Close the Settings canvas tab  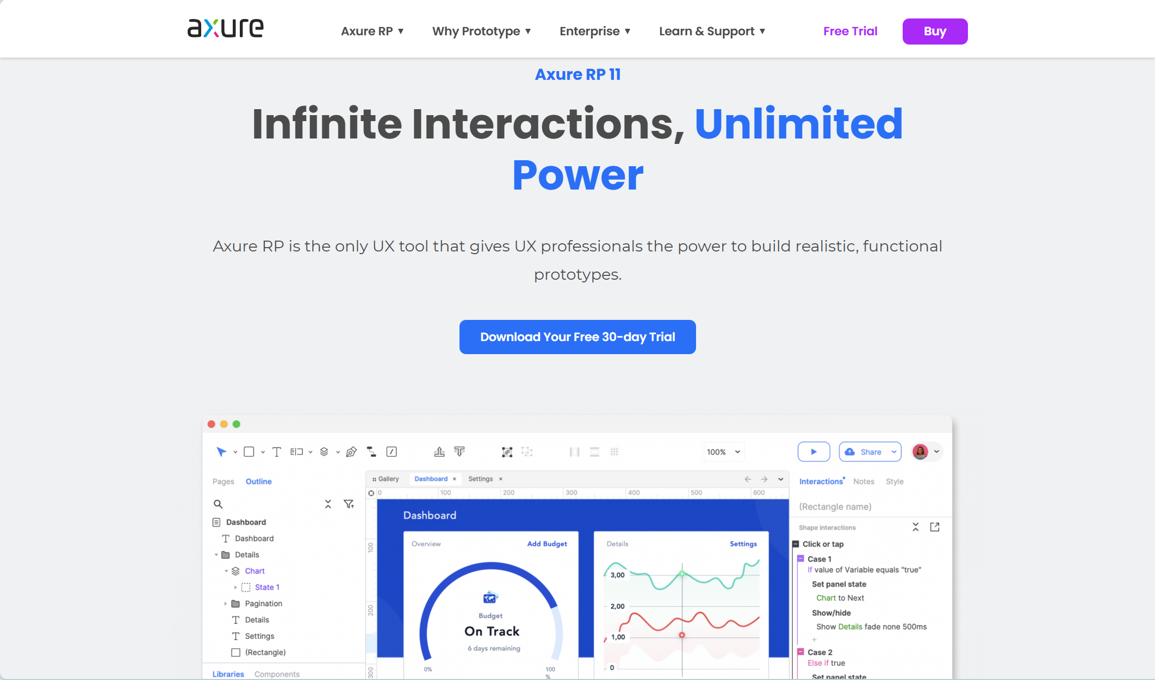501,479
